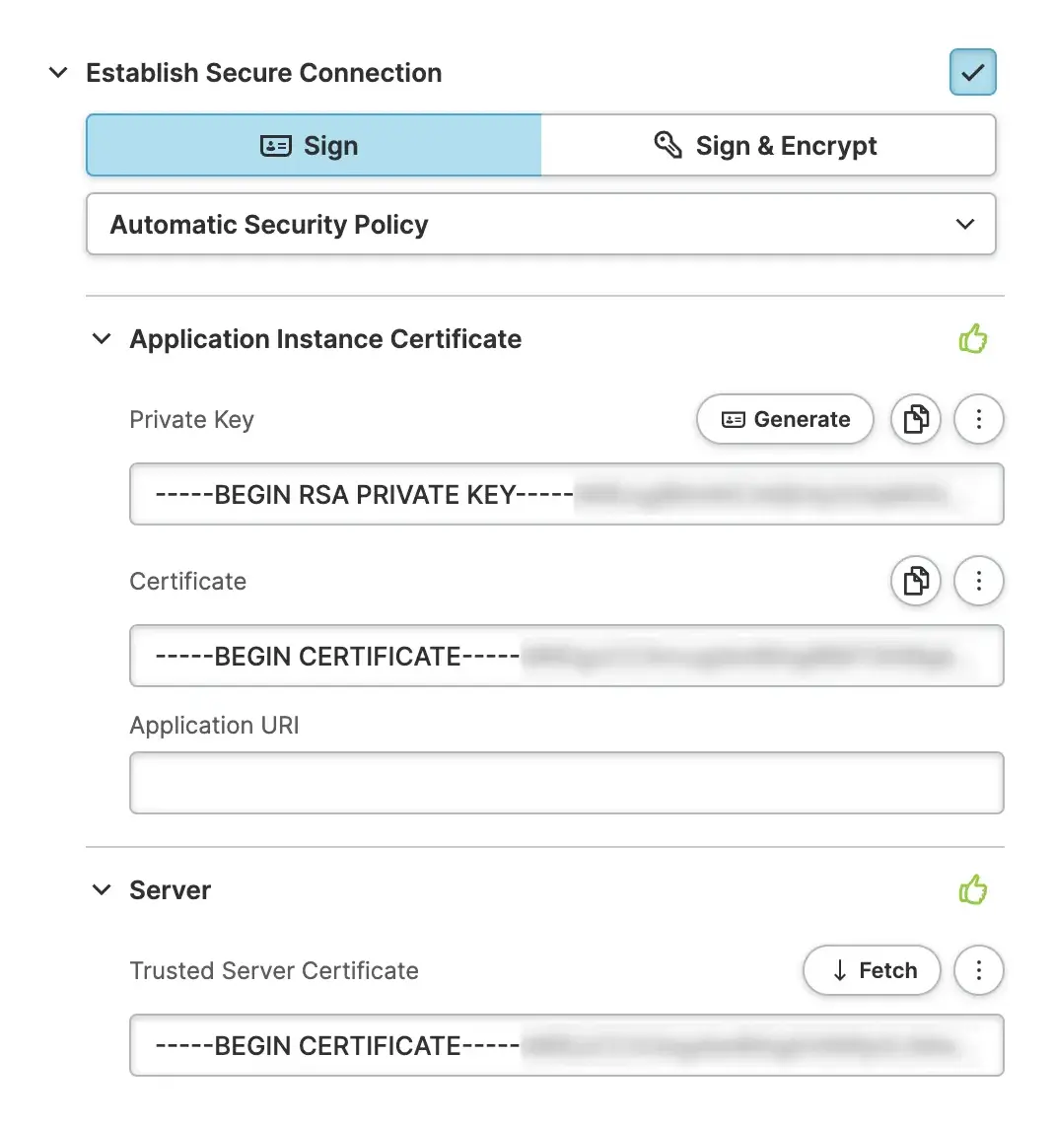Image resolution: width=1054 pixels, height=1125 pixels.
Task: Open Certificate more options menu
Action: [978, 582]
